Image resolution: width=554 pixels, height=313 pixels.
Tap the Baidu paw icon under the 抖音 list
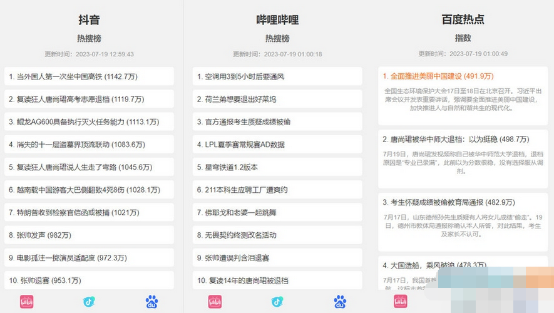coord(151,302)
